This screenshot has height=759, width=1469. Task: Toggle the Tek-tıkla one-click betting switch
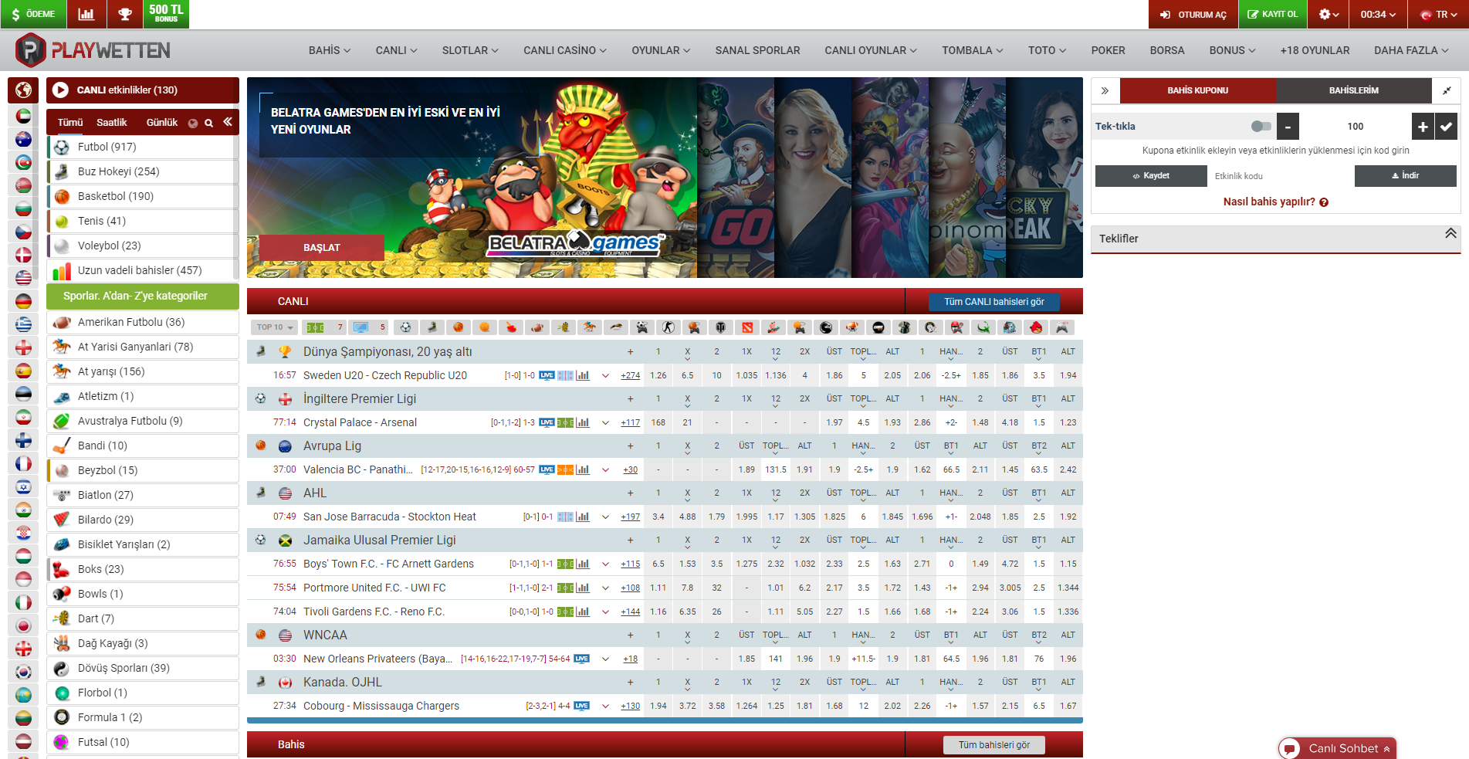(1261, 126)
